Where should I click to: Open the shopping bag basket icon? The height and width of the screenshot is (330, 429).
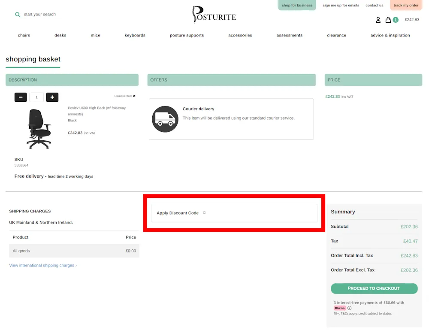pyautogui.click(x=388, y=20)
